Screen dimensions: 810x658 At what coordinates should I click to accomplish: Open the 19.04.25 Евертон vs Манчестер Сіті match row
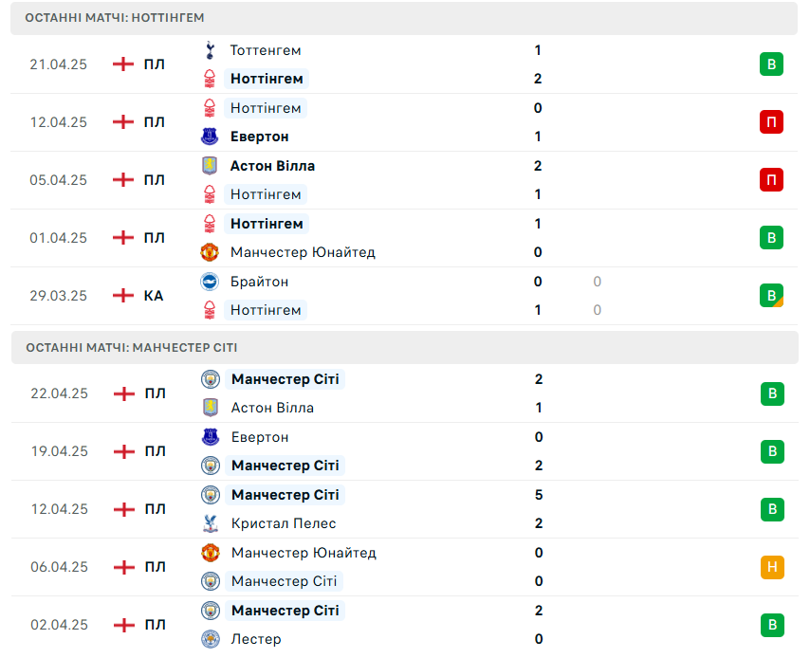405,451
